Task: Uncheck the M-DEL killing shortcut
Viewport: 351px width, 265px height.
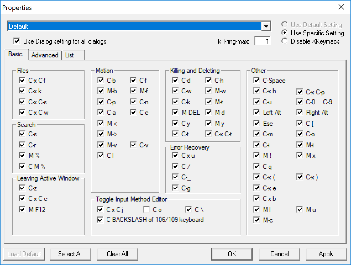Action: coord(175,112)
